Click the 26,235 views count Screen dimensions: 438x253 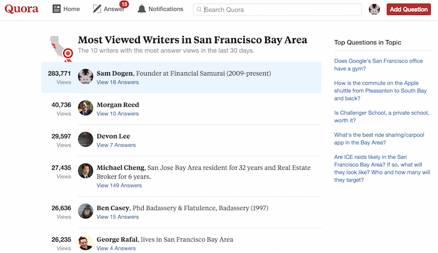click(x=61, y=240)
